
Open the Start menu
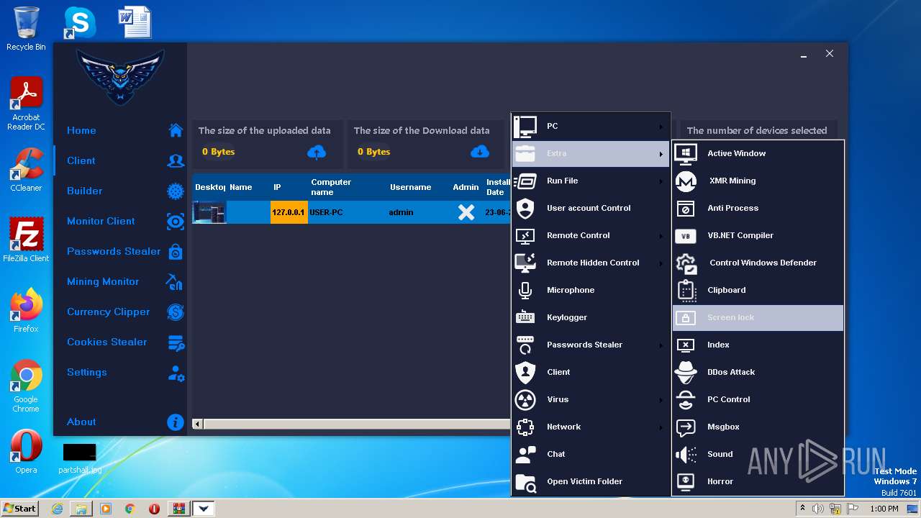19,508
